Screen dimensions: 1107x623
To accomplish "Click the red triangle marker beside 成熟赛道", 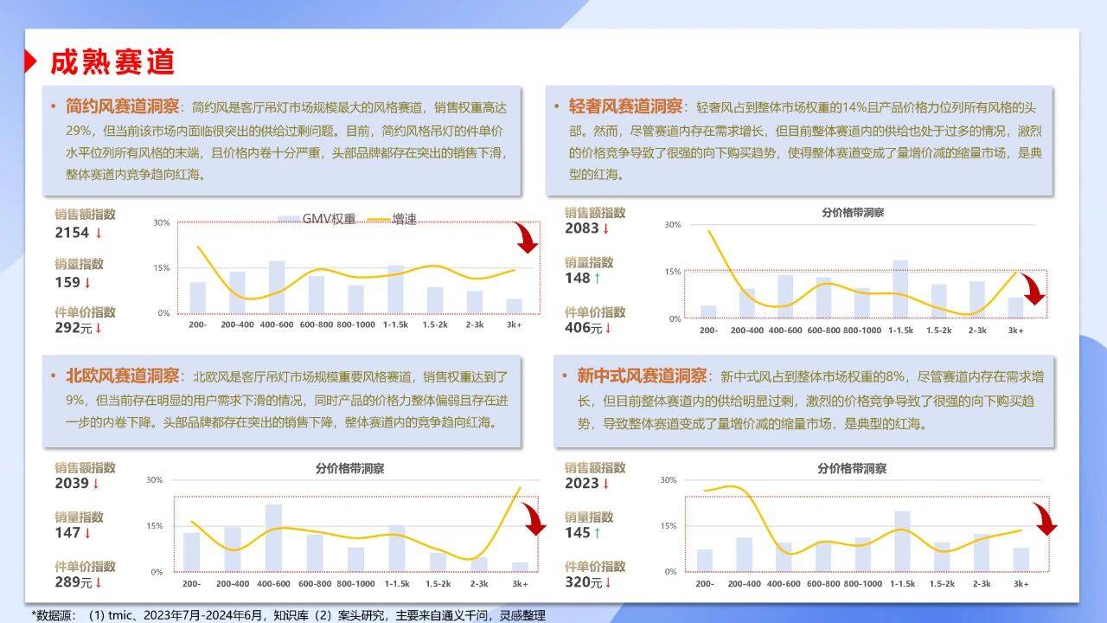I will click(x=30, y=61).
